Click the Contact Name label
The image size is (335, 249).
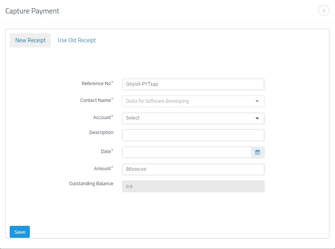pyautogui.click(x=96, y=100)
